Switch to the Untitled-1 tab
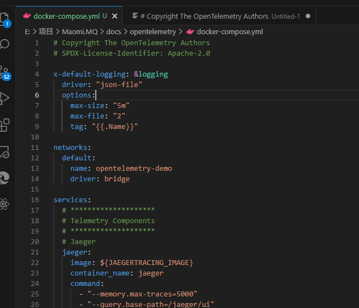 (x=220, y=16)
